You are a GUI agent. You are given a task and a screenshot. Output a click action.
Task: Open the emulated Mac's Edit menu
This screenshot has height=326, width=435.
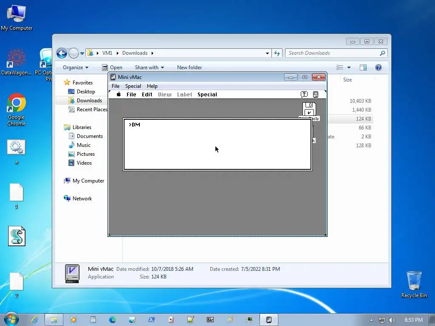click(x=147, y=95)
